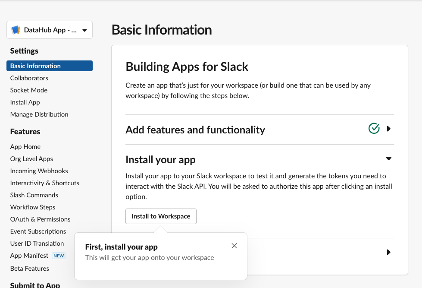
Task: Open Incoming Webhooks settings
Action: click(39, 171)
